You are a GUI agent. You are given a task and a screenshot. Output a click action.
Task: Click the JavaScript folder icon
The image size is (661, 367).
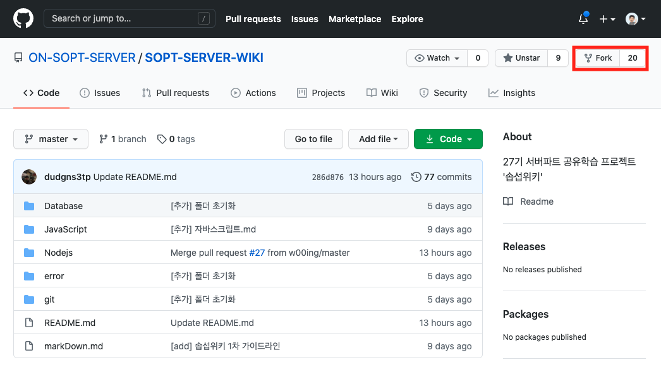pos(29,229)
